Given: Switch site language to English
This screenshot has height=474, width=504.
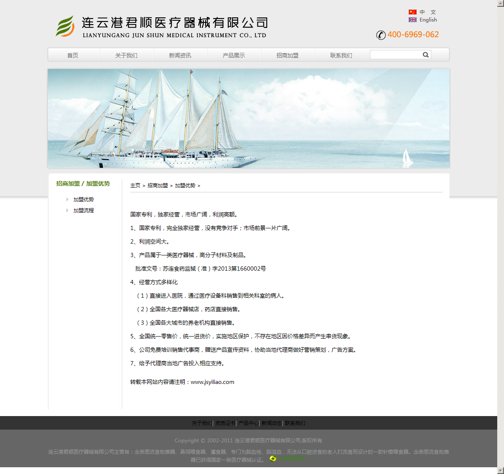Looking at the screenshot, I should [x=428, y=20].
